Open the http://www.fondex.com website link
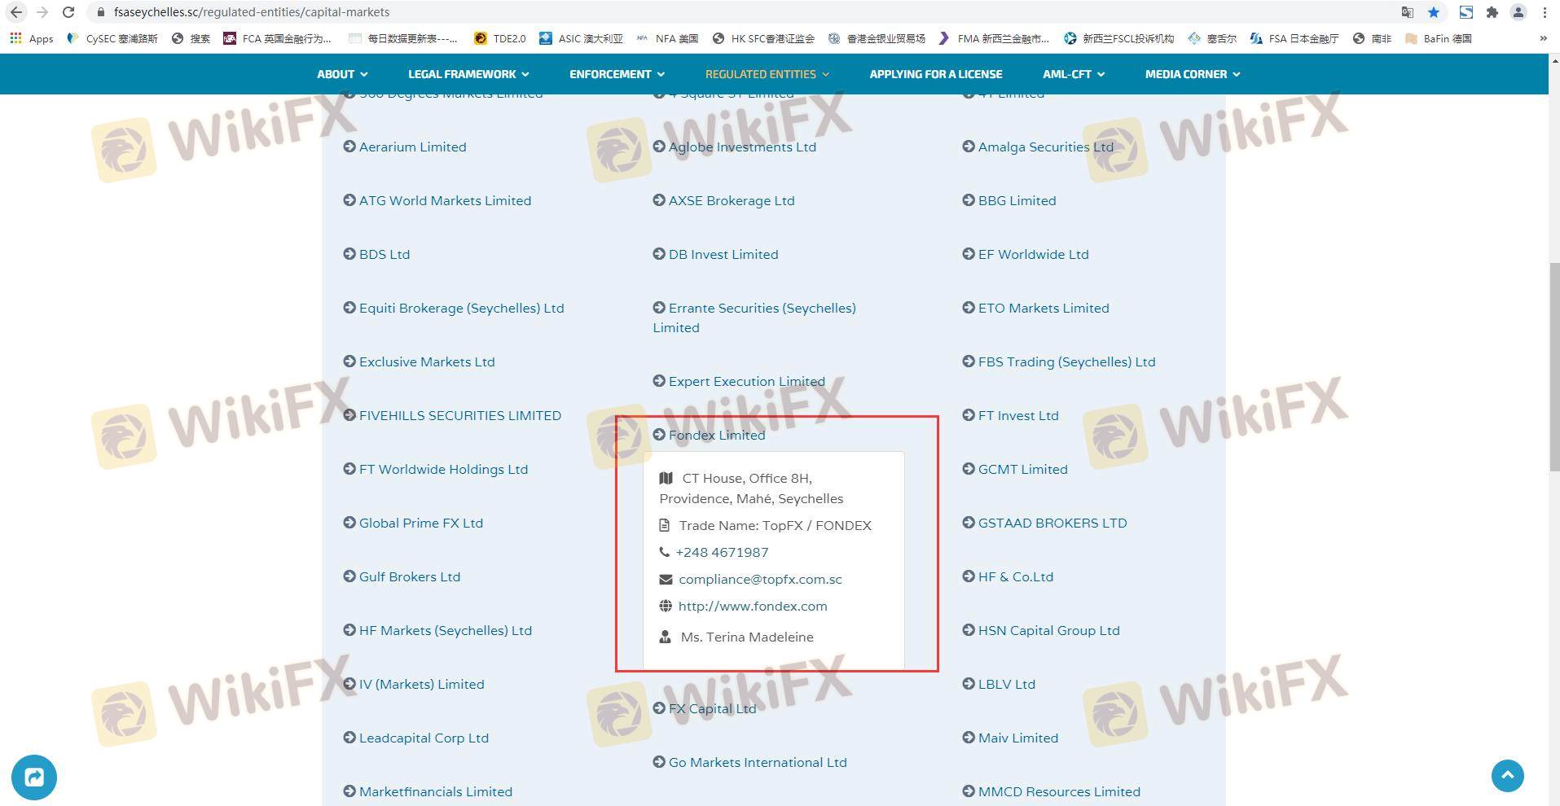This screenshot has width=1560, height=806. tap(752, 606)
